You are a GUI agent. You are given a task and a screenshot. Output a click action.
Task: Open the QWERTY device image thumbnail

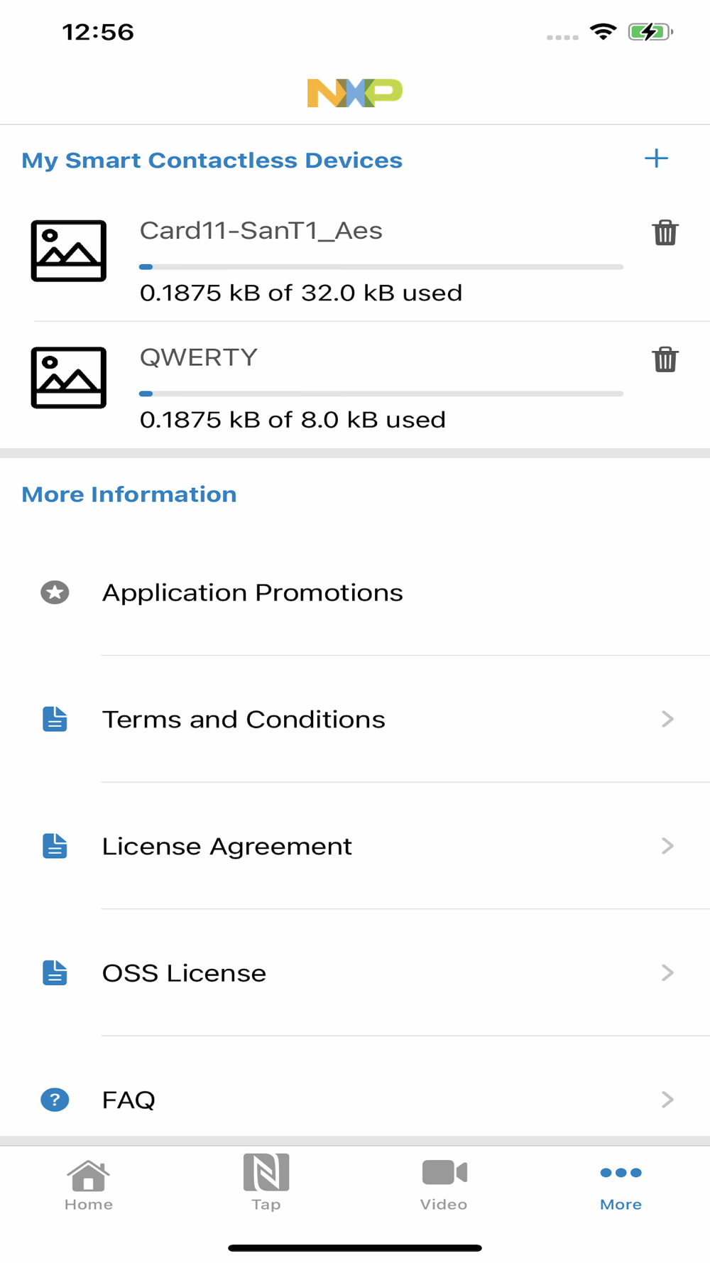coord(69,378)
